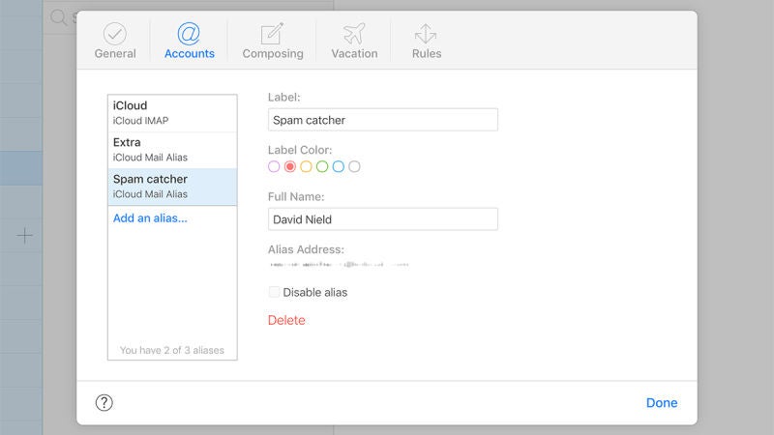This screenshot has height=435, width=774.
Task: Select the Extra mail alias
Action: [172, 150]
